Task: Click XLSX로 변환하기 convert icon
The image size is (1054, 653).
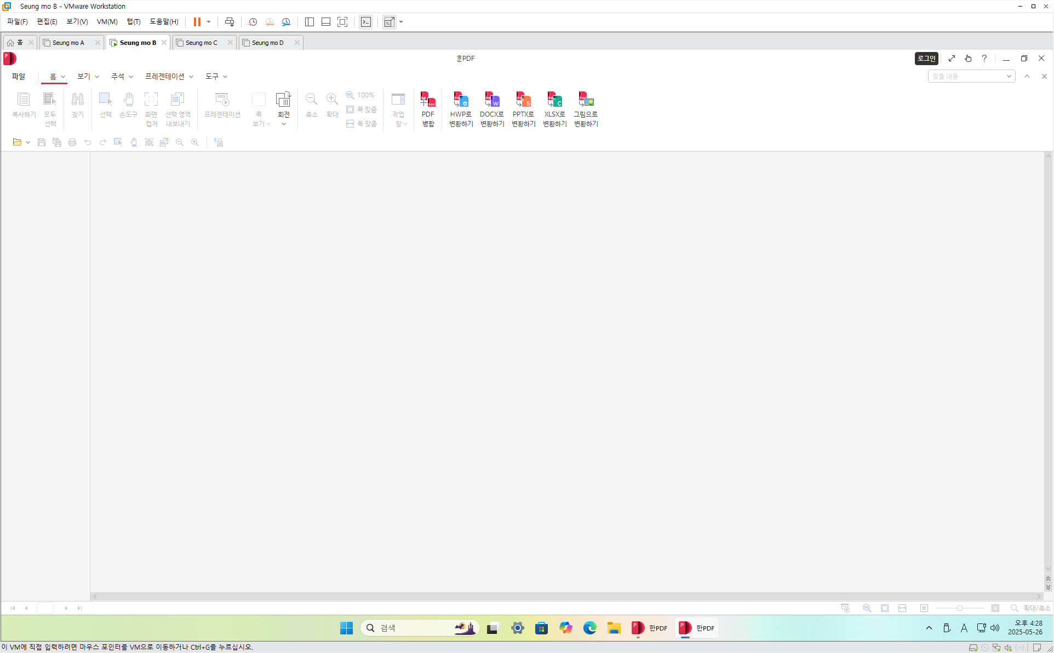Action: pyautogui.click(x=554, y=100)
